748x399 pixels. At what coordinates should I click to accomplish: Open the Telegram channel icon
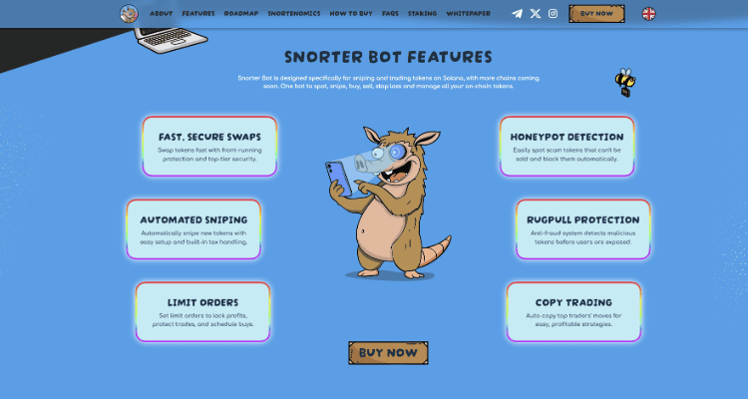(x=517, y=14)
